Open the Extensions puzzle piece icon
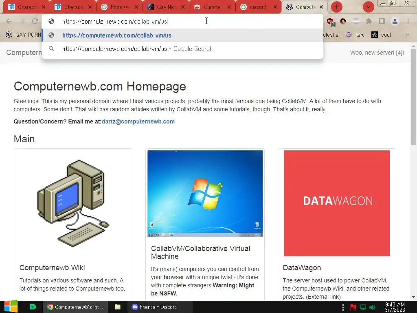This screenshot has height=313, width=417. tap(369, 21)
